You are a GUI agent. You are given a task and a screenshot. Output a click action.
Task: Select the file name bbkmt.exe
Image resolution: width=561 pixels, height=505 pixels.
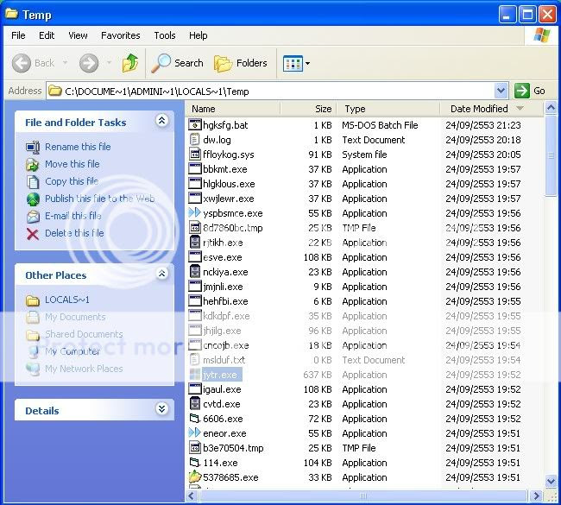(x=225, y=169)
